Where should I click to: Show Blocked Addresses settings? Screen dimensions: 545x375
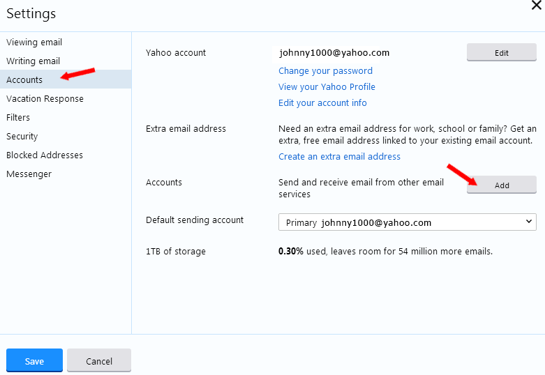click(x=45, y=155)
